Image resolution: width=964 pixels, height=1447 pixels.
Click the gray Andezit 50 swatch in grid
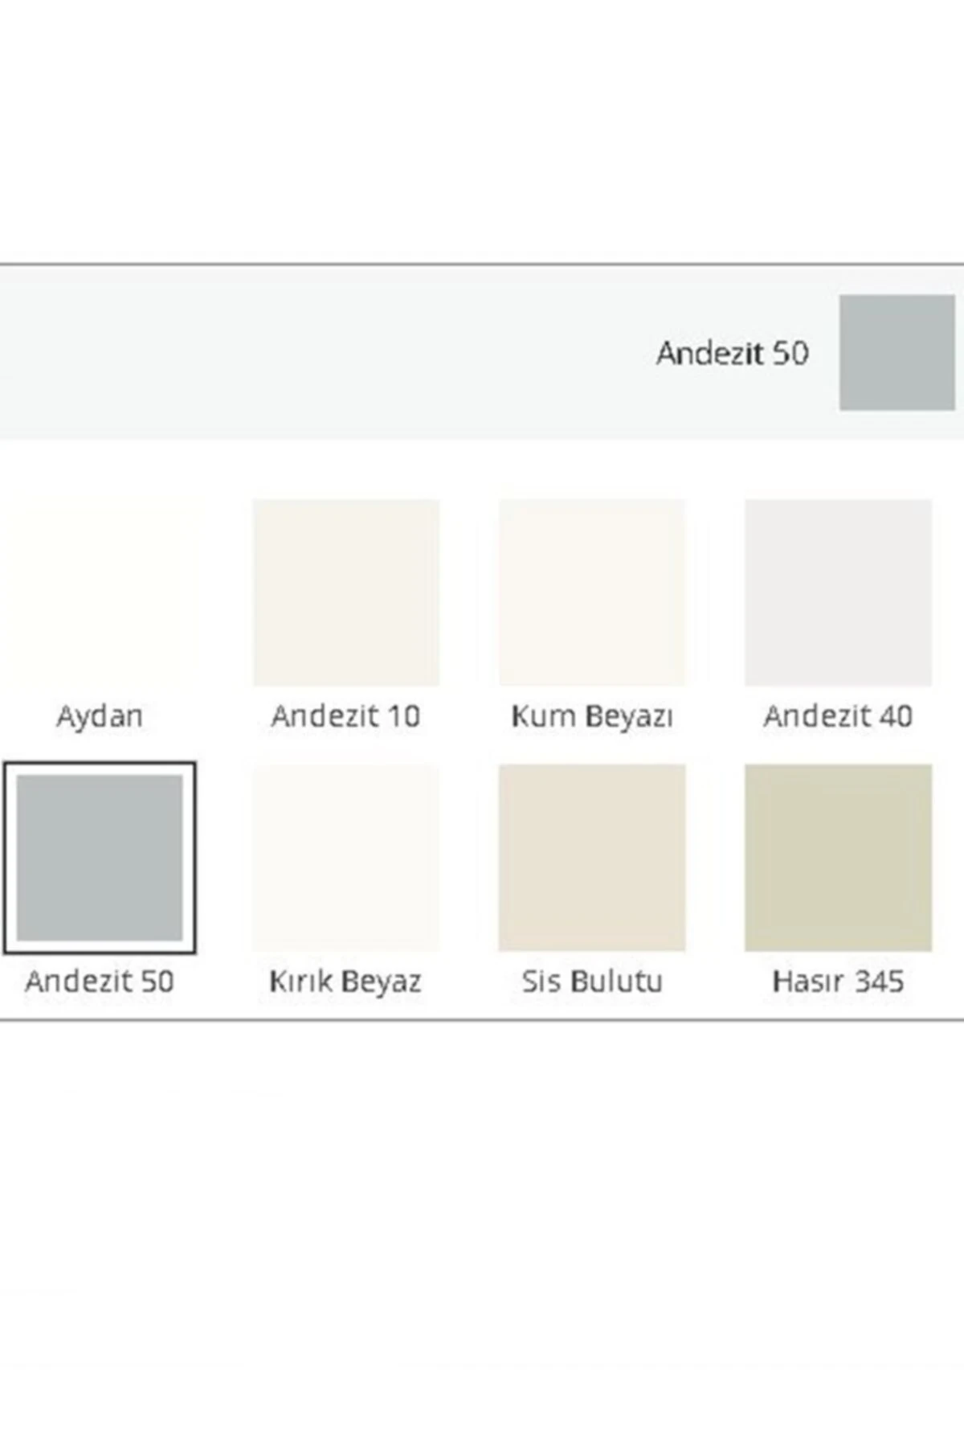click(x=100, y=857)
